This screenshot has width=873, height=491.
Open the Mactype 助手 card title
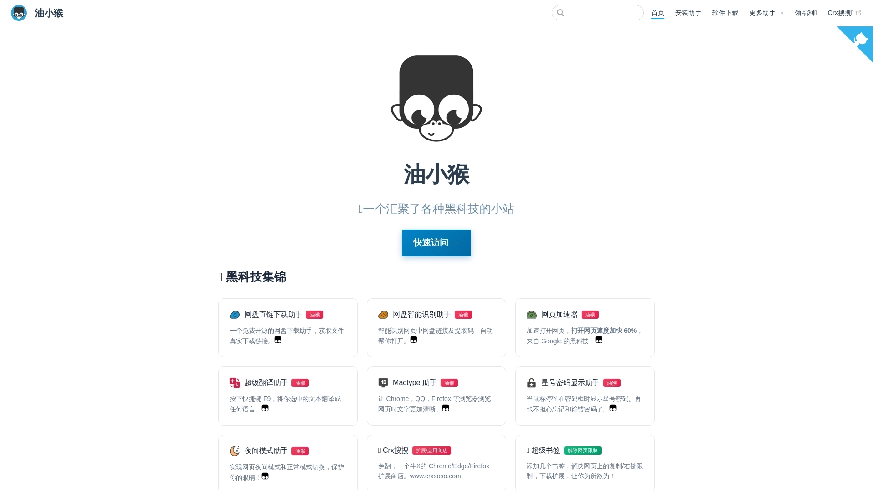tap(415, 383)
